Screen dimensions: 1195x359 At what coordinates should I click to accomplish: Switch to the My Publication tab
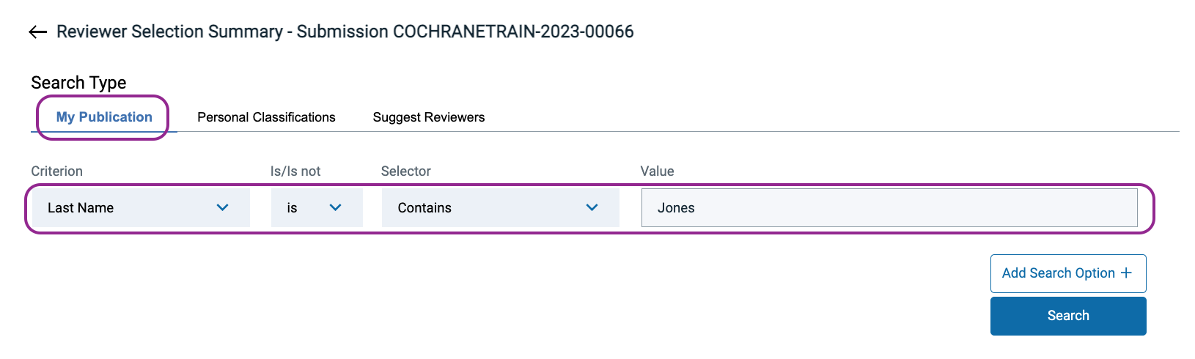pyautogui.click(x=104, y=117)
